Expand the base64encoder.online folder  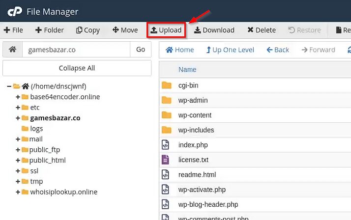pyautogui.click(x=18, y=97)
